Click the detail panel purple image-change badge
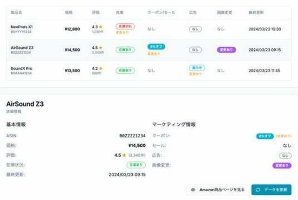 tap(282, 166)
